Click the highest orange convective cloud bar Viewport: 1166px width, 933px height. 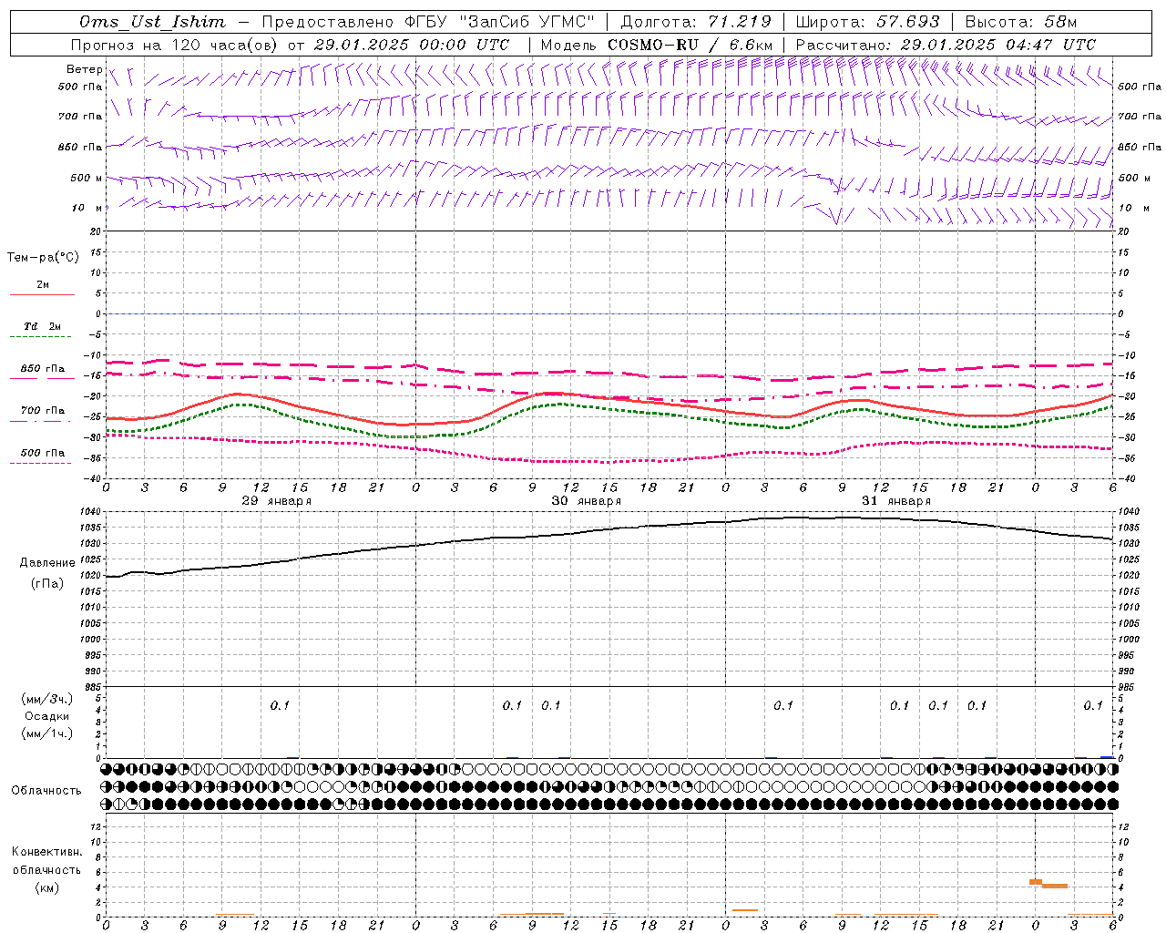pos(1036,882)
